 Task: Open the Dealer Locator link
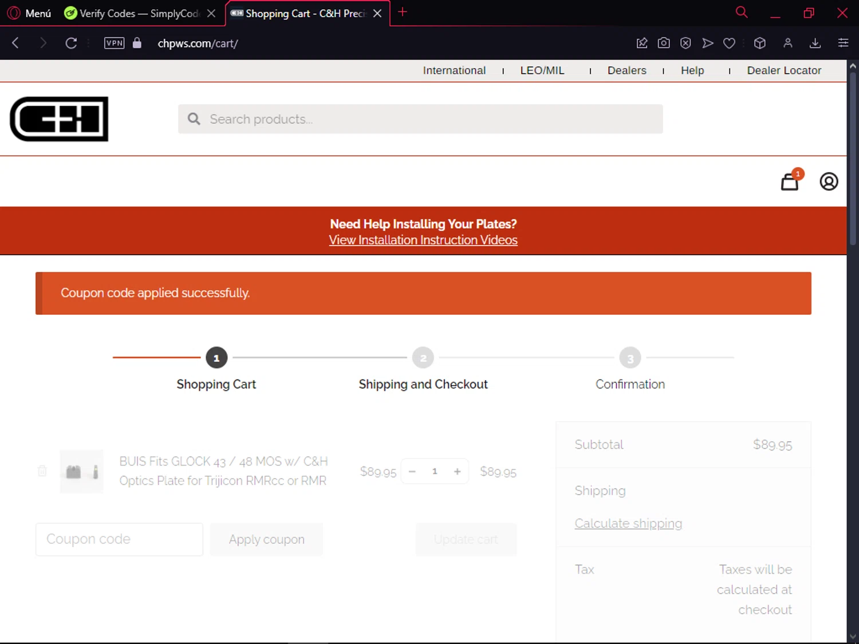pyautogui.click(x=784, y=70)
